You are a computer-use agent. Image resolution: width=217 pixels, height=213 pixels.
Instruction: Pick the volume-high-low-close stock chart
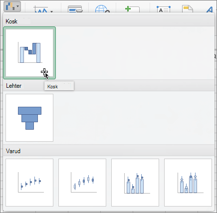click(x=135, y=183)
